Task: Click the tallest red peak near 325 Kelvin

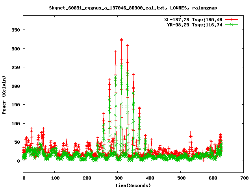Action: click(121, 40)
